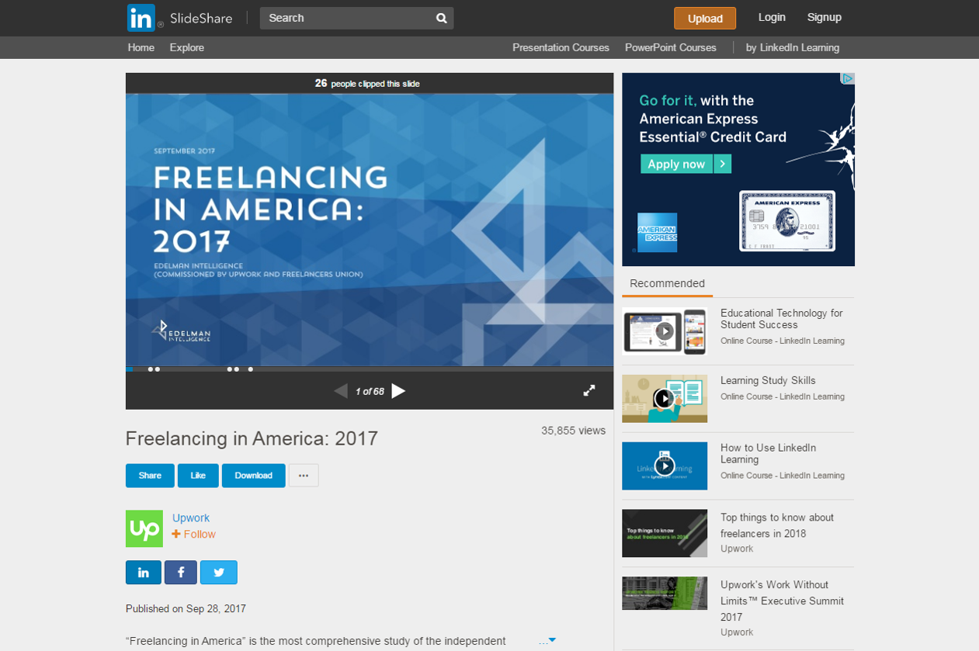Go to Home in navigation
The width and height of the screenshot is (979, 651).
[141, 47]
